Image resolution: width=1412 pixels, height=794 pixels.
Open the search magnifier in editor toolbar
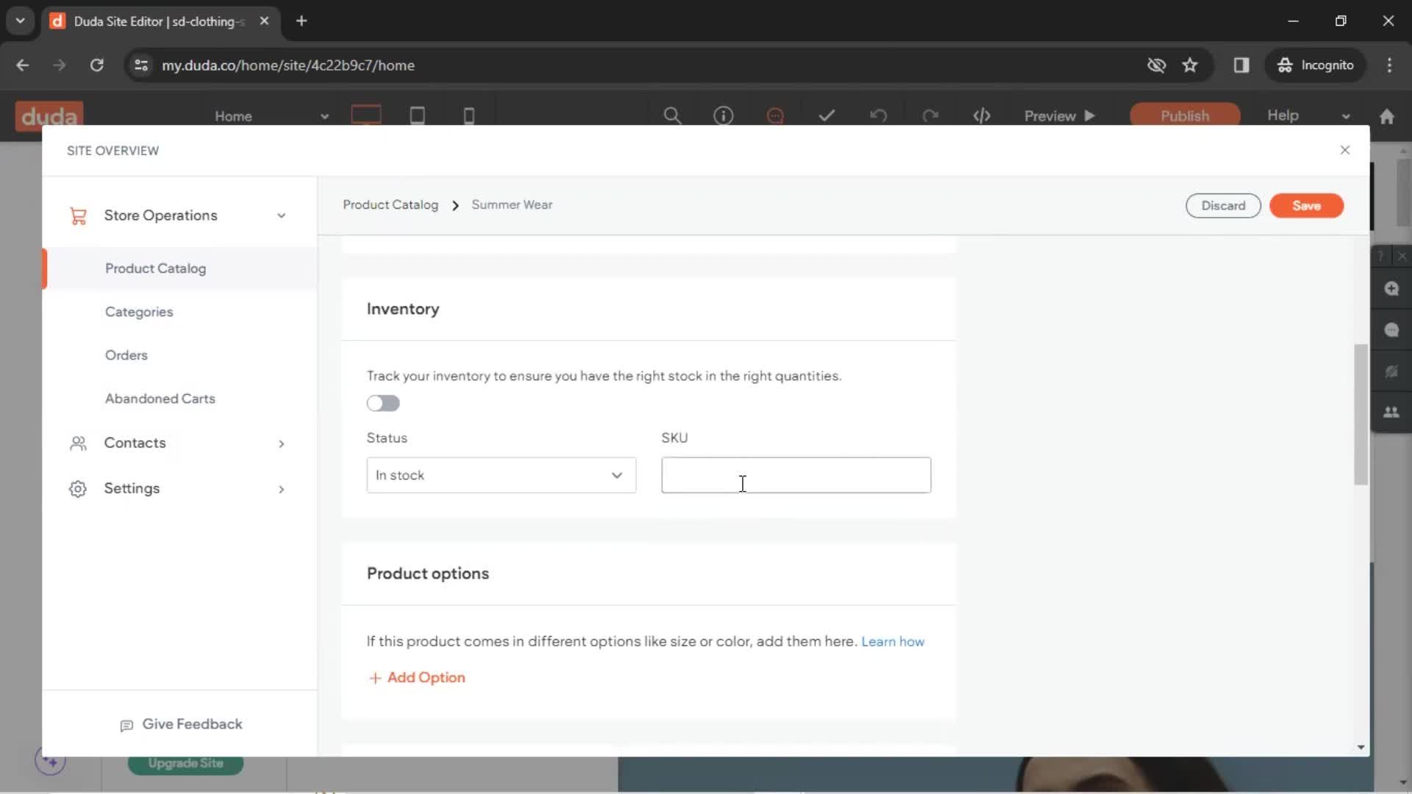(671, 115)
